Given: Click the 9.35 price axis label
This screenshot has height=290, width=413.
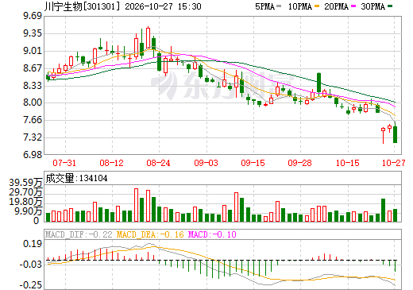Looking at the screenshot, I should click(33, 33).
